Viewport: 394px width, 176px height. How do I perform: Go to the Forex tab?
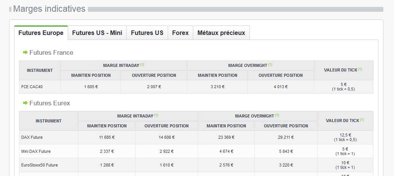[180, 33]
